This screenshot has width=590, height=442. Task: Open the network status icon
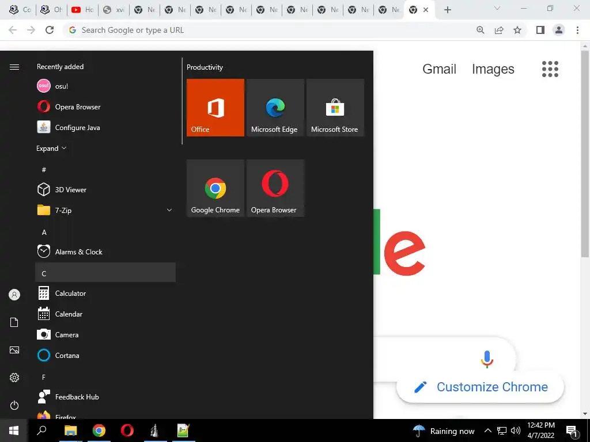point(502,430)
